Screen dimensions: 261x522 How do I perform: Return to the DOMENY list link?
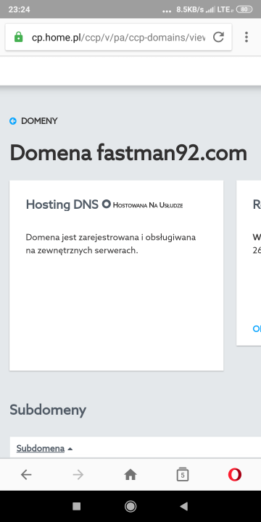(x=39, y=121)
